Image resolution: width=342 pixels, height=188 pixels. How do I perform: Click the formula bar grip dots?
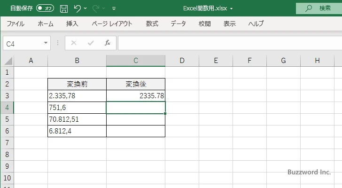pos(58,43)
